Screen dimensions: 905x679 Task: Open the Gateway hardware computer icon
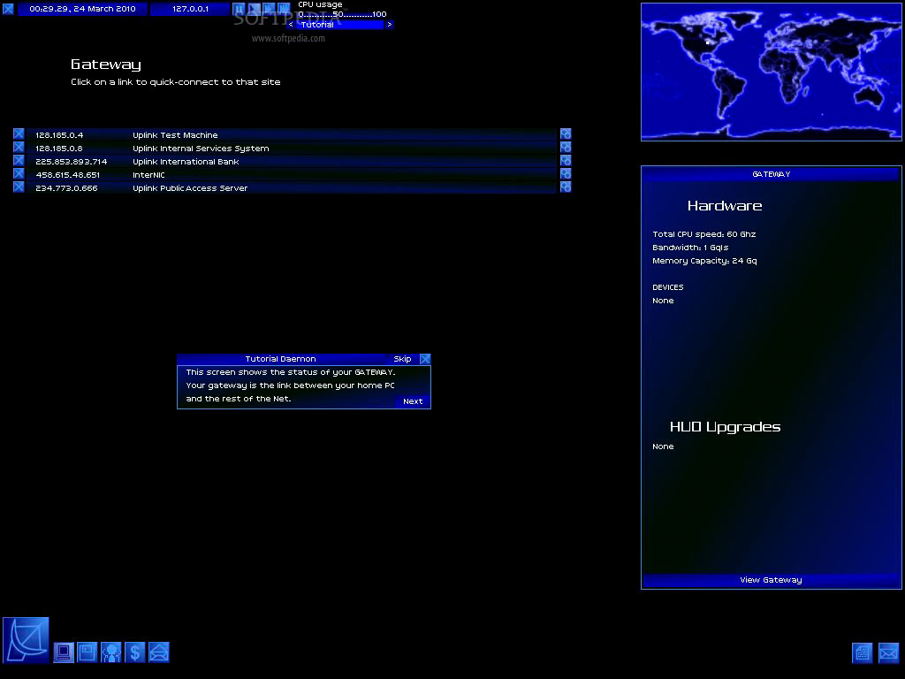coord(64,652)
